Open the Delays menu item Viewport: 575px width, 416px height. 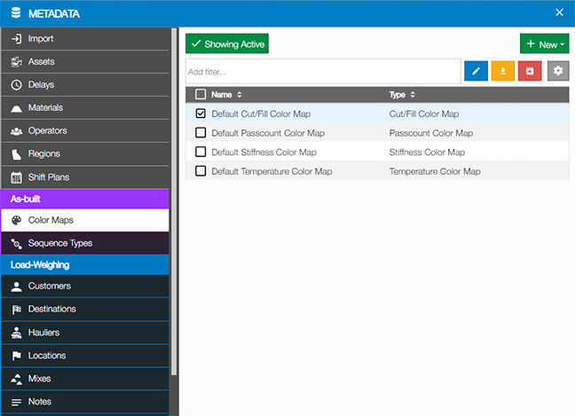click(x=84, y=84)
